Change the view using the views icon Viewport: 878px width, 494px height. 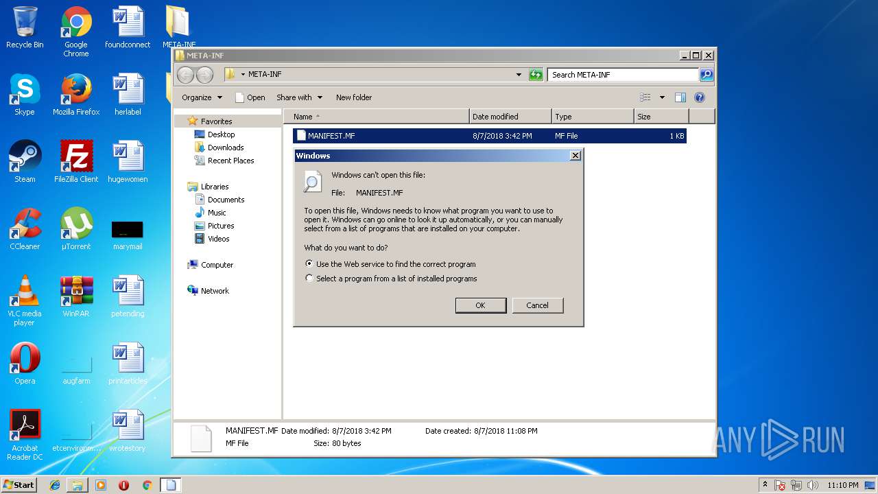645,97
